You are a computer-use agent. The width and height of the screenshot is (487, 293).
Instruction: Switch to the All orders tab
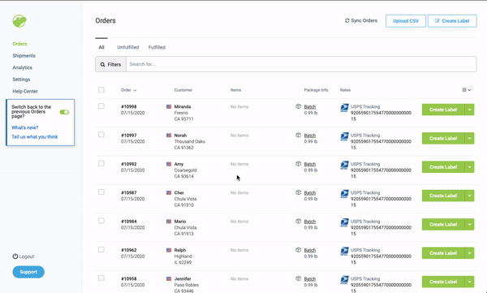tap(101, 47)
